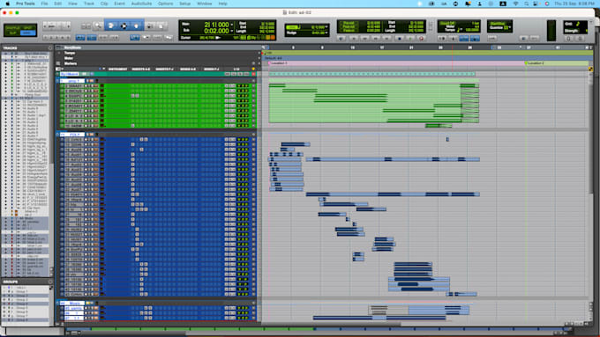Open Sub counter format dropdown
The height and width of the screenshot is (337, 600).
pos(232,31)
